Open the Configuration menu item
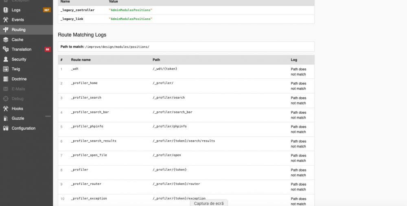The width and height of the screenshot is (407, 206). pos(24,128)
